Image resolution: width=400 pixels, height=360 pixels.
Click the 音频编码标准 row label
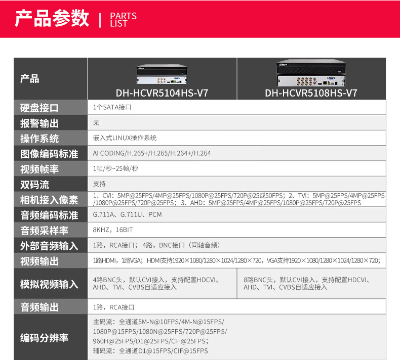pyautogui.click(x=49, y=215)
